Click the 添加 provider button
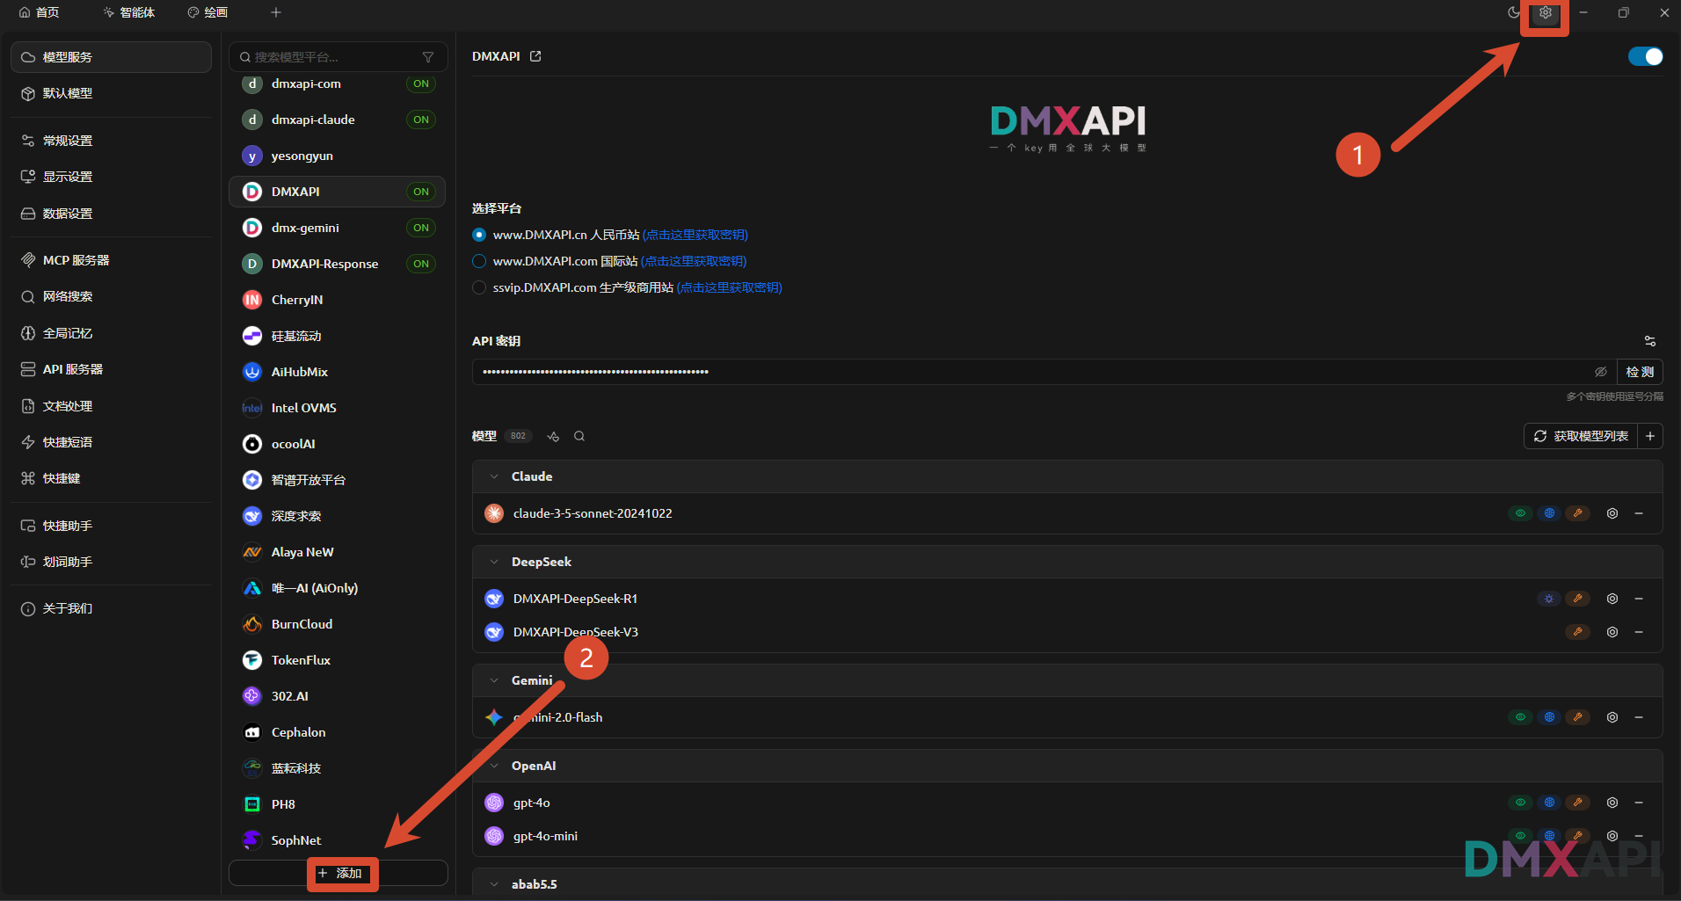Viewport: 1681px width, 901px height. click(339, 873)
